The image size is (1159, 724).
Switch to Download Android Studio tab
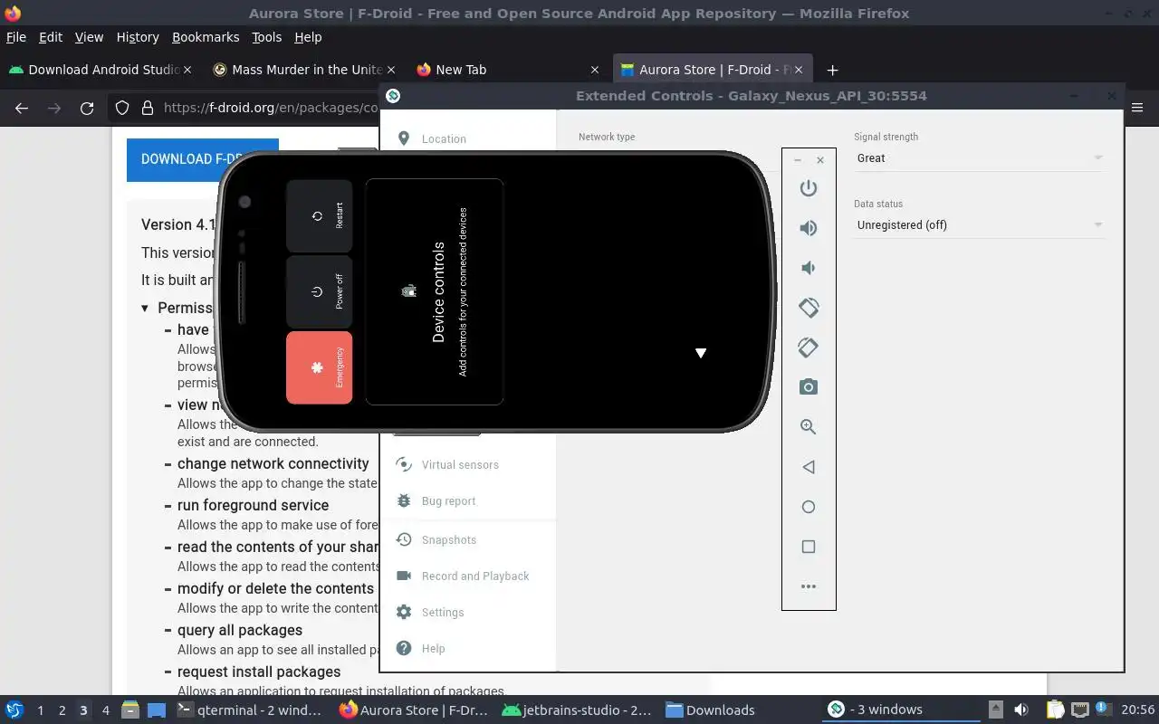[100, 70]
